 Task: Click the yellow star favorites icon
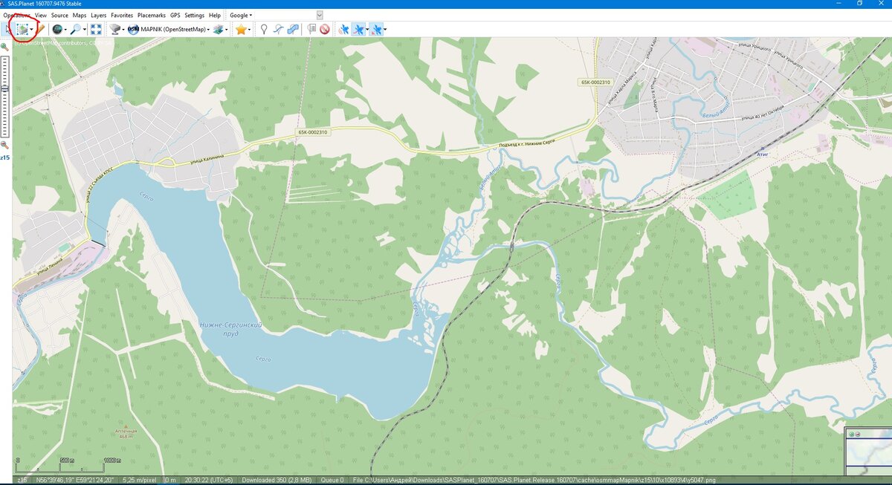click(241, 30)
